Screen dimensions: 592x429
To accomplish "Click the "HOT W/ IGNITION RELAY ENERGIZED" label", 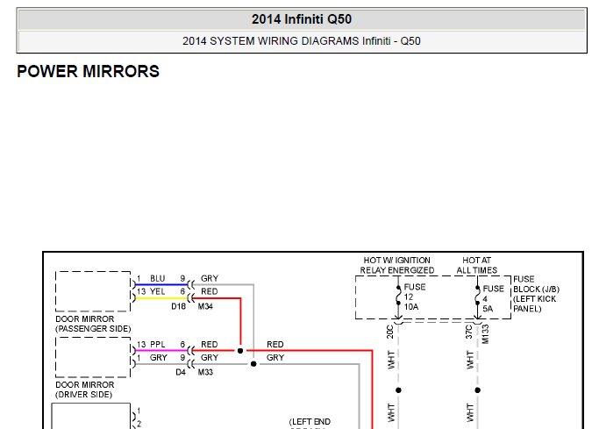I will click(396, 266).
